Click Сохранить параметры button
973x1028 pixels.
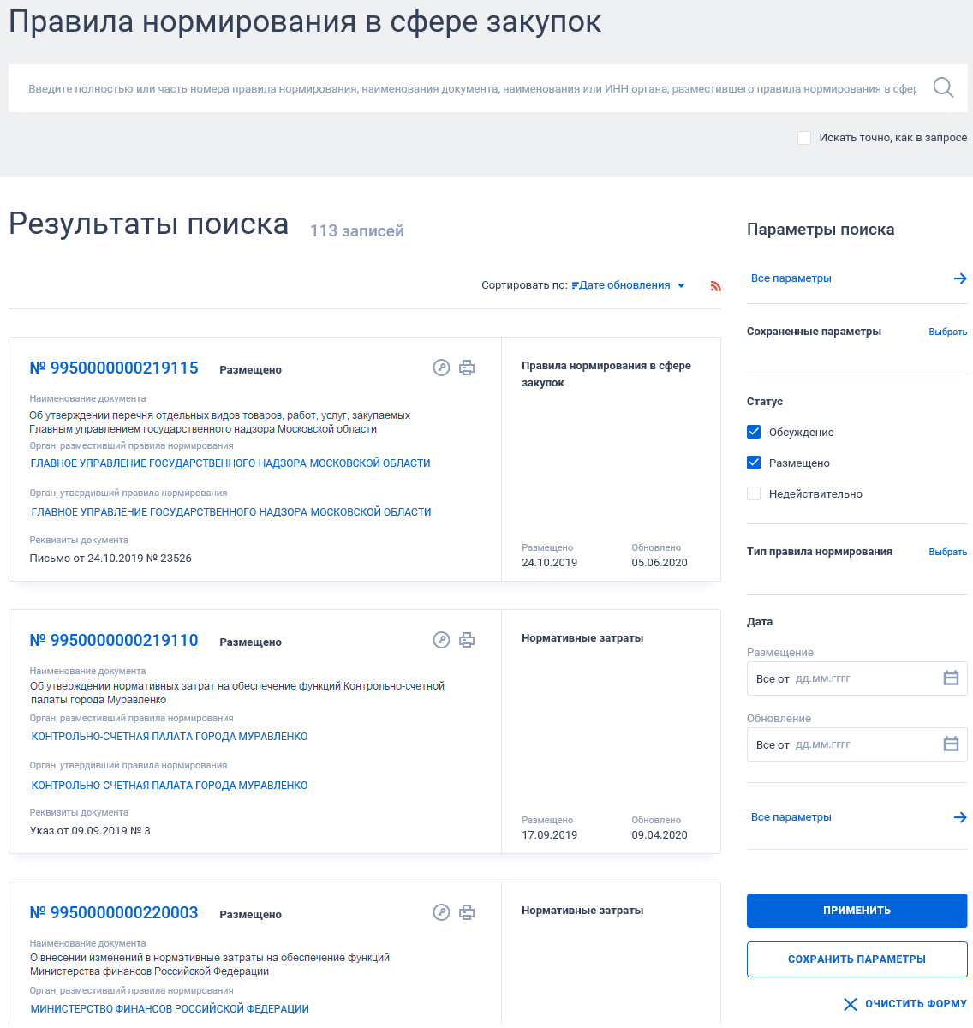[857, 959]
